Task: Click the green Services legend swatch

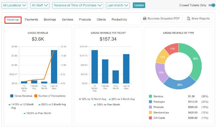Action: (150, 96)
